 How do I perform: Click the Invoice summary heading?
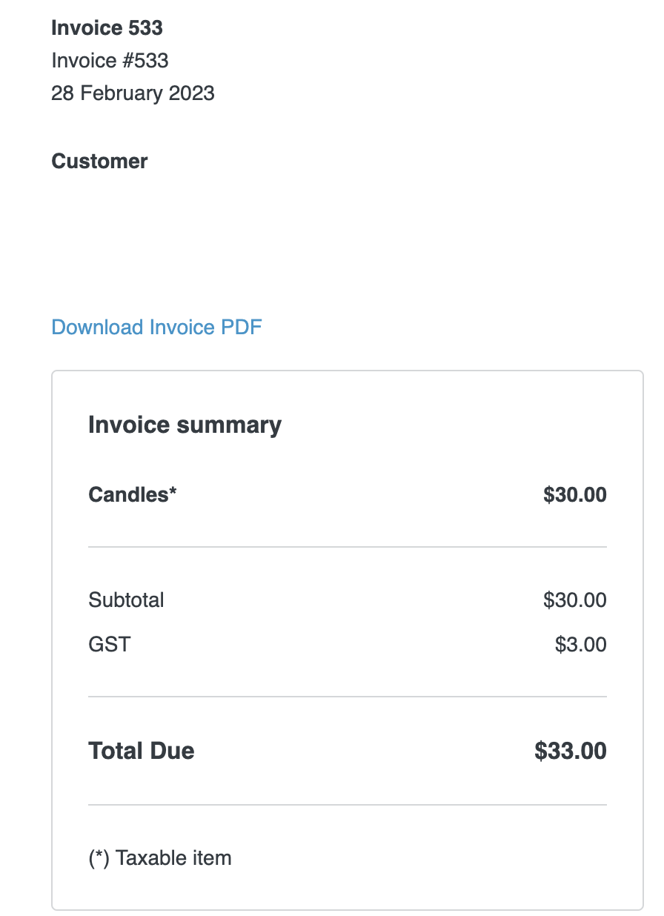(185, 425)
